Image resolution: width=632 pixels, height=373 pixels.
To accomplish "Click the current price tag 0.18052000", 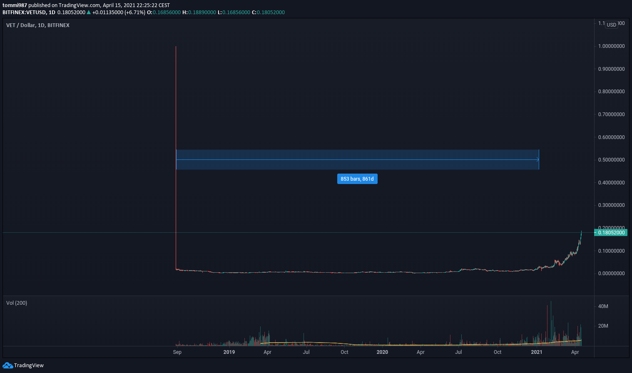I will [x=611, y=232].
